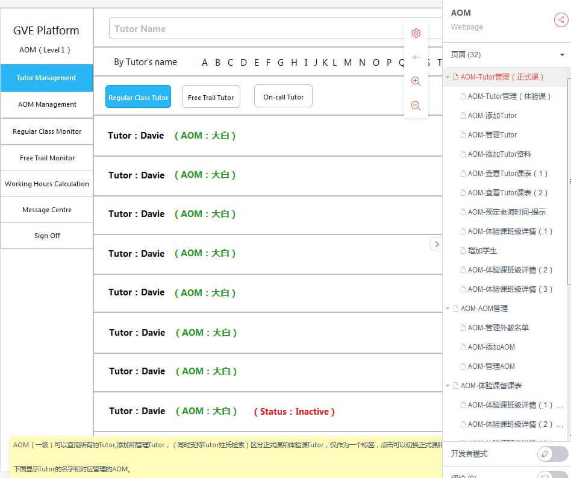Click the zoom in magnifier icon
571x478 pixels.
point(416,81)
